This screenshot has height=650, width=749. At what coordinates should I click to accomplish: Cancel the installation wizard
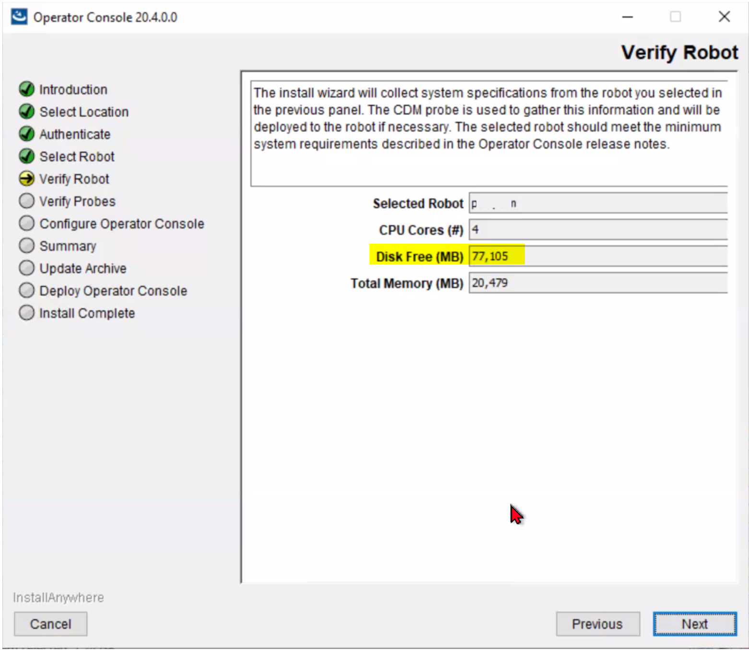pyautogui.click(x=50, y=624)
